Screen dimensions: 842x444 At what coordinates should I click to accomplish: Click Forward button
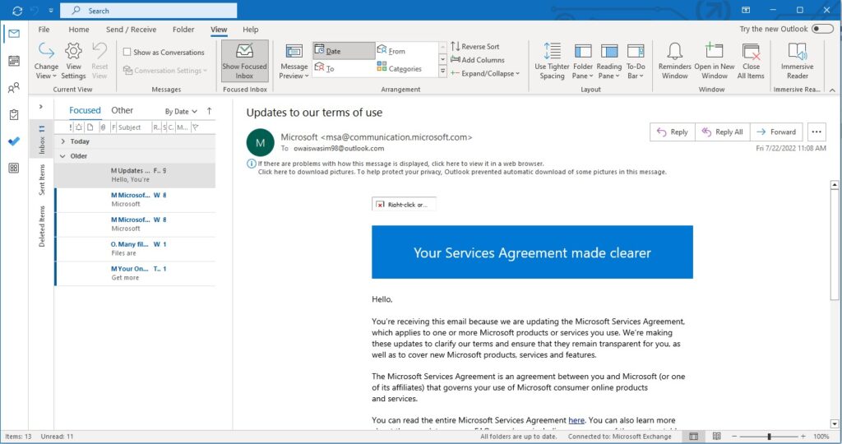click(776, 132)
